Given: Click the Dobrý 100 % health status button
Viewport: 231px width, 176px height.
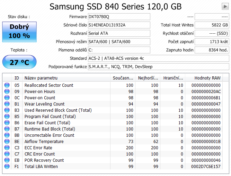Looking at the screenshot, I should click(19, 32).
